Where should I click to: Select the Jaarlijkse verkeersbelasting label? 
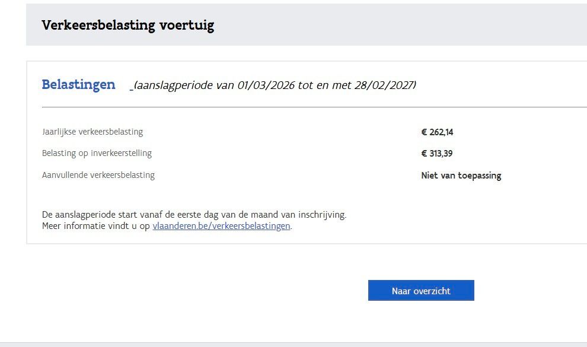click(x=92, y=132)
